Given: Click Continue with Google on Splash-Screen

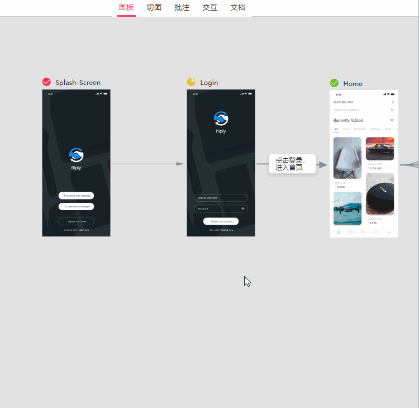Looking at the screenshot, I should (76, 206).
